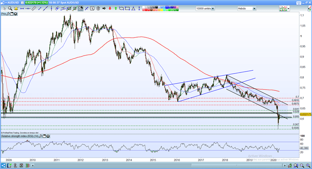Screen dimensions: 312x169
Task: Click the 1,05 price axis label
Action: point(303,26)
